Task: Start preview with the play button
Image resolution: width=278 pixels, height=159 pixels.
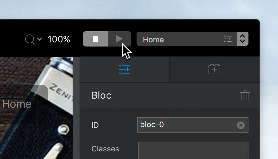Action: point(119,39)
